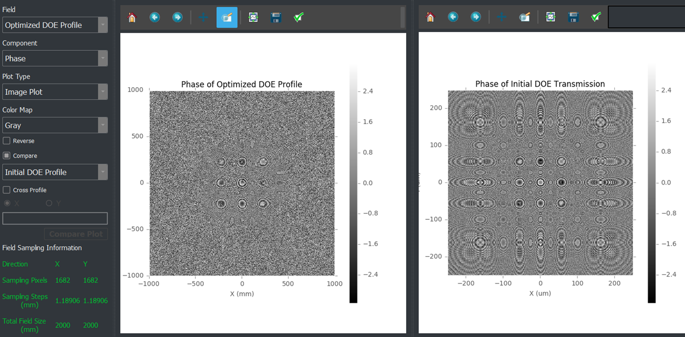Open Configure Subplots in left plot toolbar

[253, 17]
